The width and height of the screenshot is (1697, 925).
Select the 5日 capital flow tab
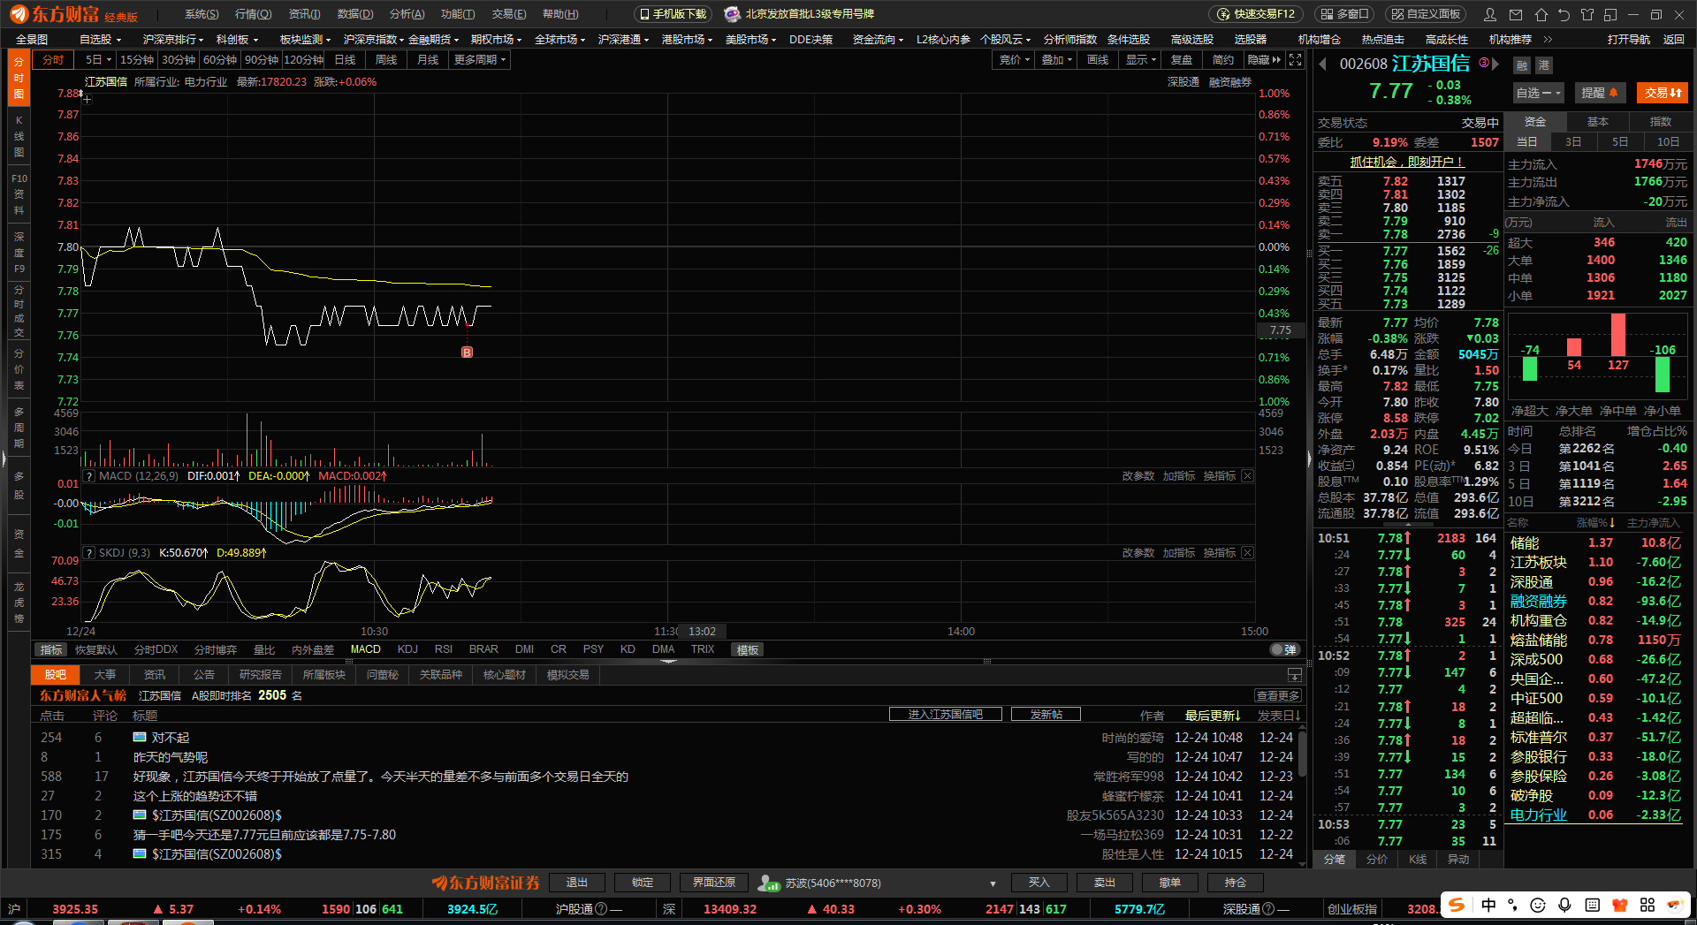[x=1619, y=142]
